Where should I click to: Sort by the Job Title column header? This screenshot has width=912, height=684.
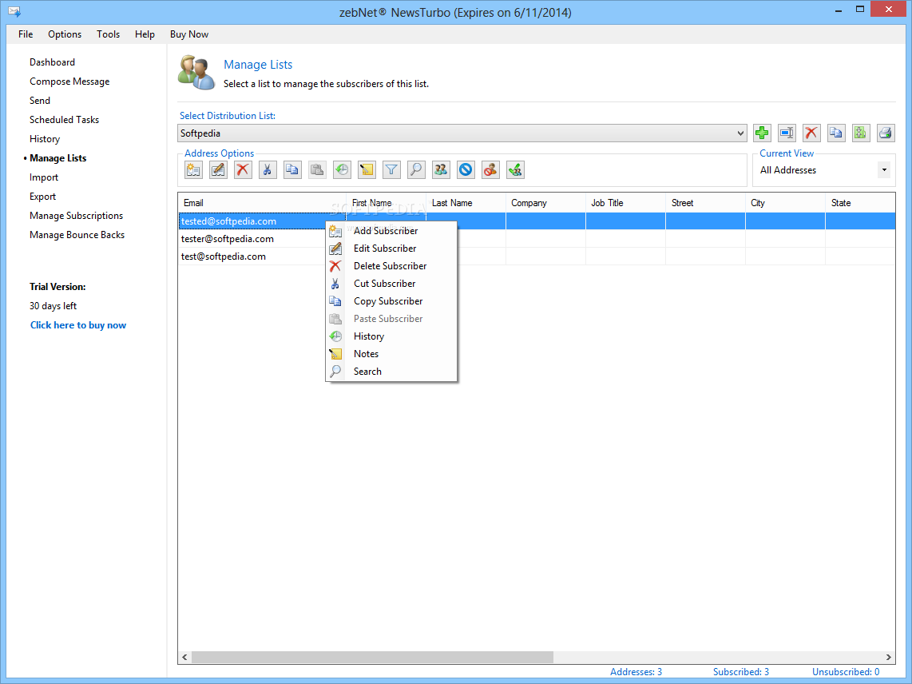625,203
